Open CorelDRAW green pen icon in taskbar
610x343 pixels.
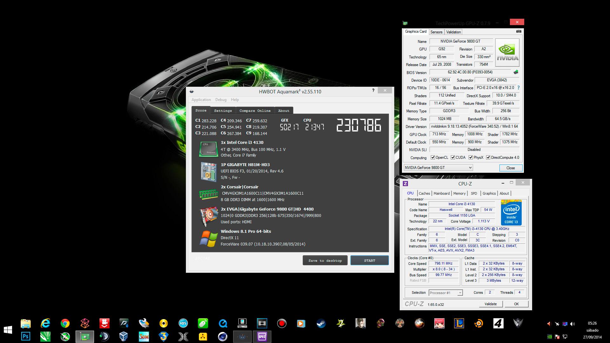tap(45, 336)
